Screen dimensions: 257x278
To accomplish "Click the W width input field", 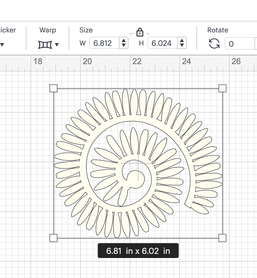I will pos(104,43).
